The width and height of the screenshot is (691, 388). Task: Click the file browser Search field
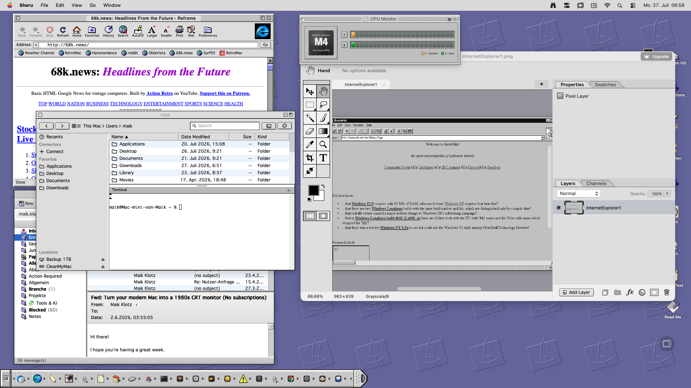coord(225,126)
